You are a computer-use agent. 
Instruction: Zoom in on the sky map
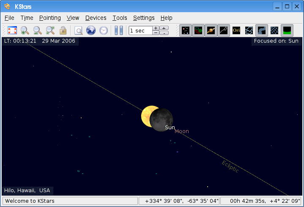[x=25, y=30]
